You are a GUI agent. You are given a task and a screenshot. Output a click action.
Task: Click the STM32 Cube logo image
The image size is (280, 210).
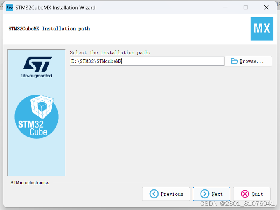[x=36, y=116]
